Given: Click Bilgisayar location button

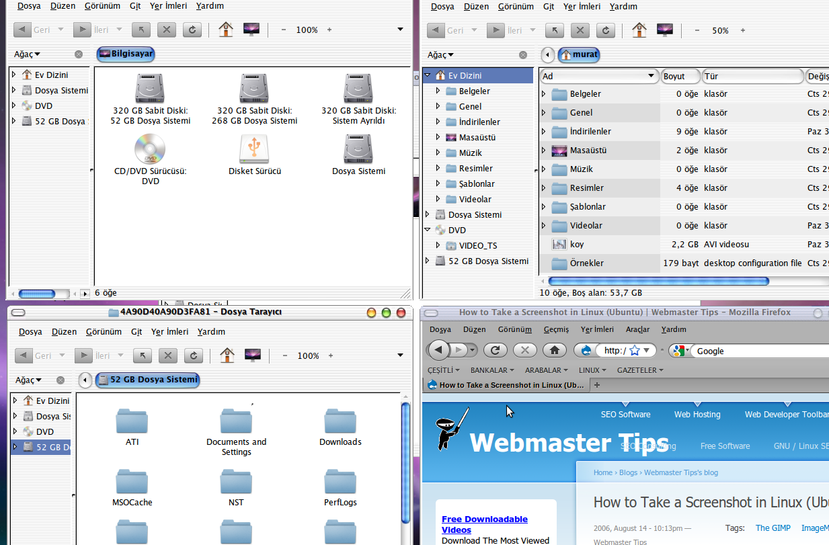Looking at the screenshot, I should coord(126,54).
